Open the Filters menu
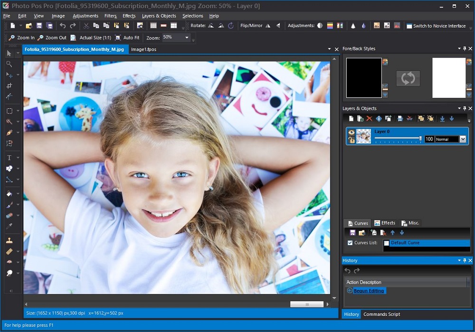 coord(110,16)
